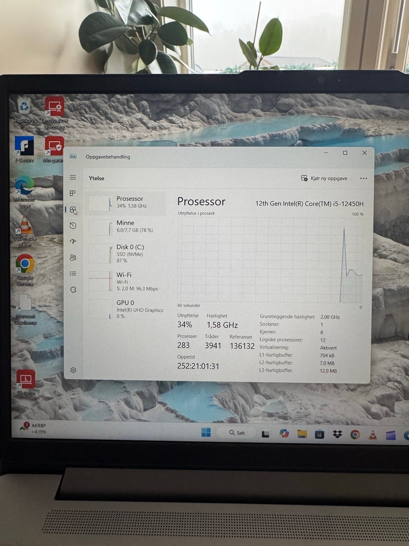Click the Minne mini graph thumbnail

click(x=101, y=227)
